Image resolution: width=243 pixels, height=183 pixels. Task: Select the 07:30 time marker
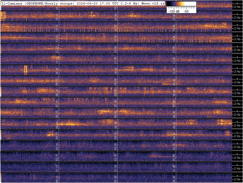tap(116, 103)
